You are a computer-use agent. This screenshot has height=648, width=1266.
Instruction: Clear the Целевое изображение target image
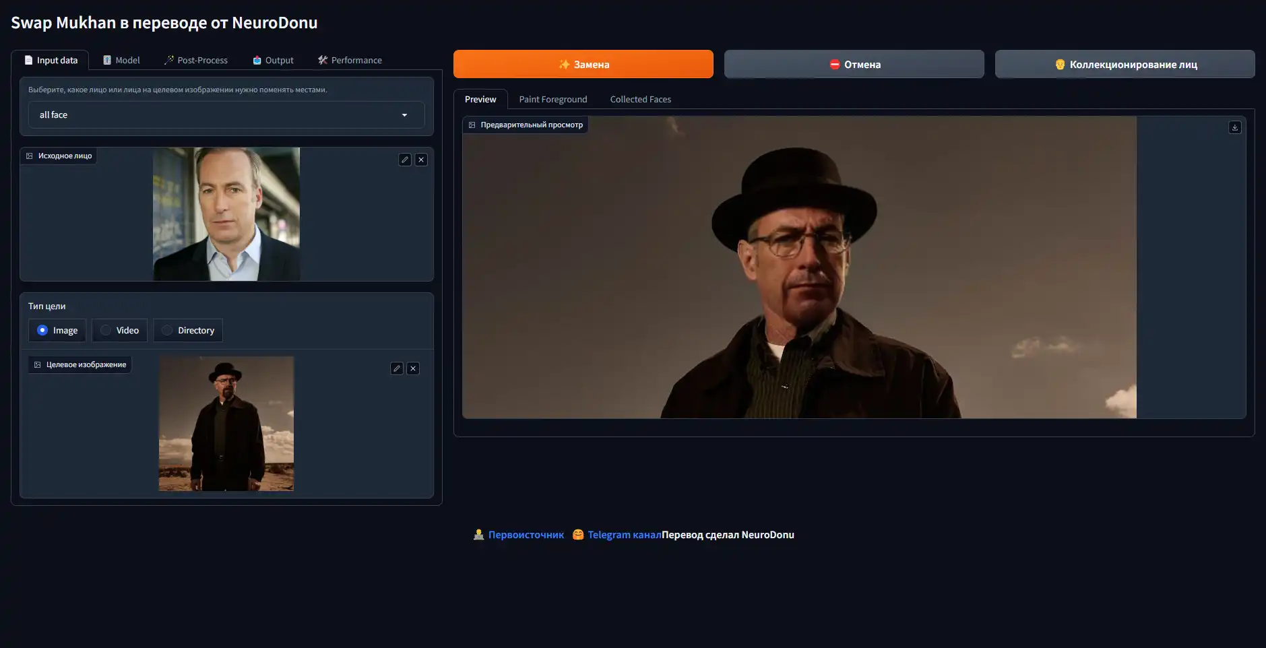(413, 368)
